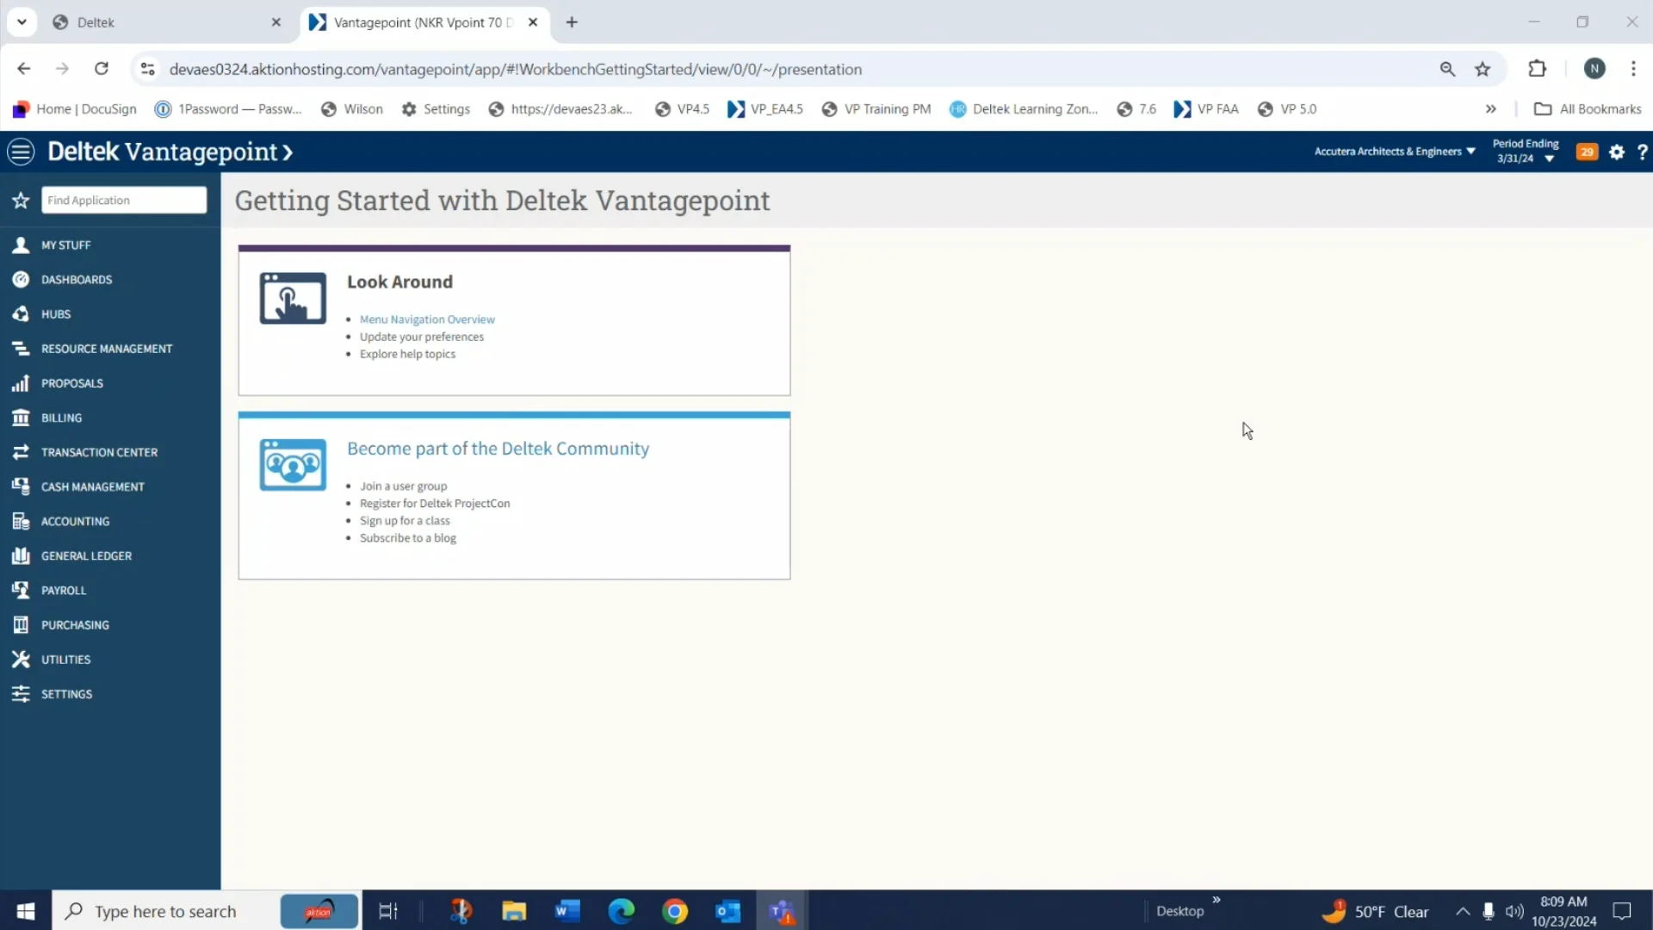Open the Dashboards gauge icon
The image size is (1653, 930).
21,280
